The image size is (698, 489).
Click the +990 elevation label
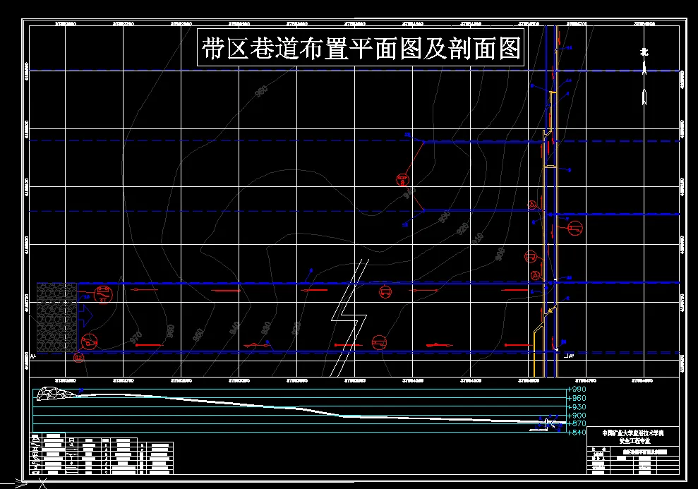[577, 389]
